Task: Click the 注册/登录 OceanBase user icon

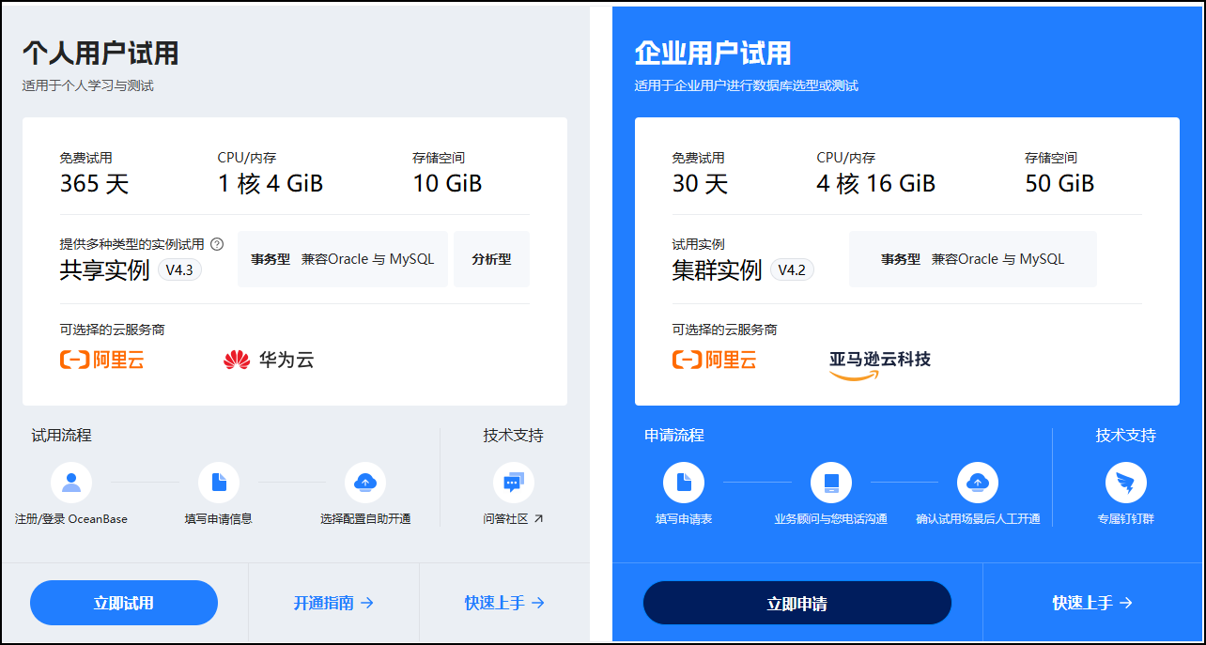Action: point(71,483)
